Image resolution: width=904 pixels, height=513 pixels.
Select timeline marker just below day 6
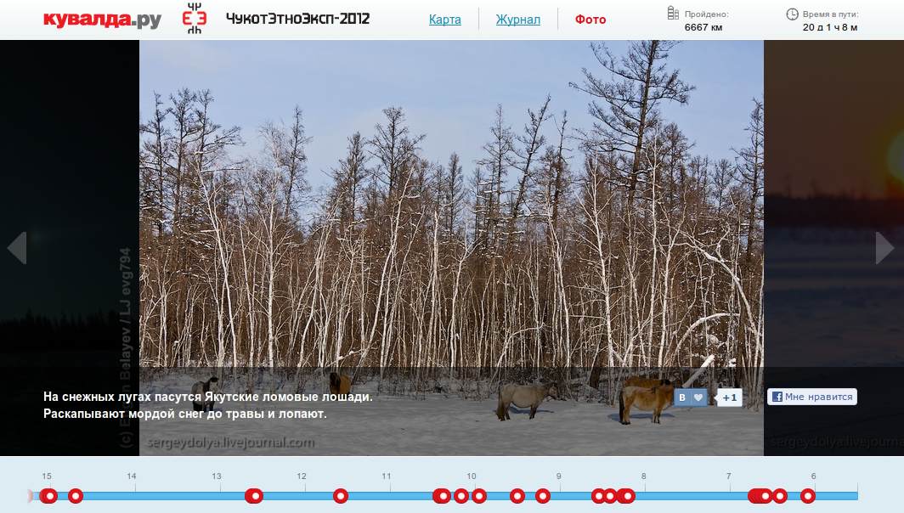808,496
